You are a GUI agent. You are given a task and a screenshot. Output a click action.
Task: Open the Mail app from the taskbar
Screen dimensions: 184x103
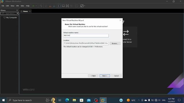tap(89, 100)
